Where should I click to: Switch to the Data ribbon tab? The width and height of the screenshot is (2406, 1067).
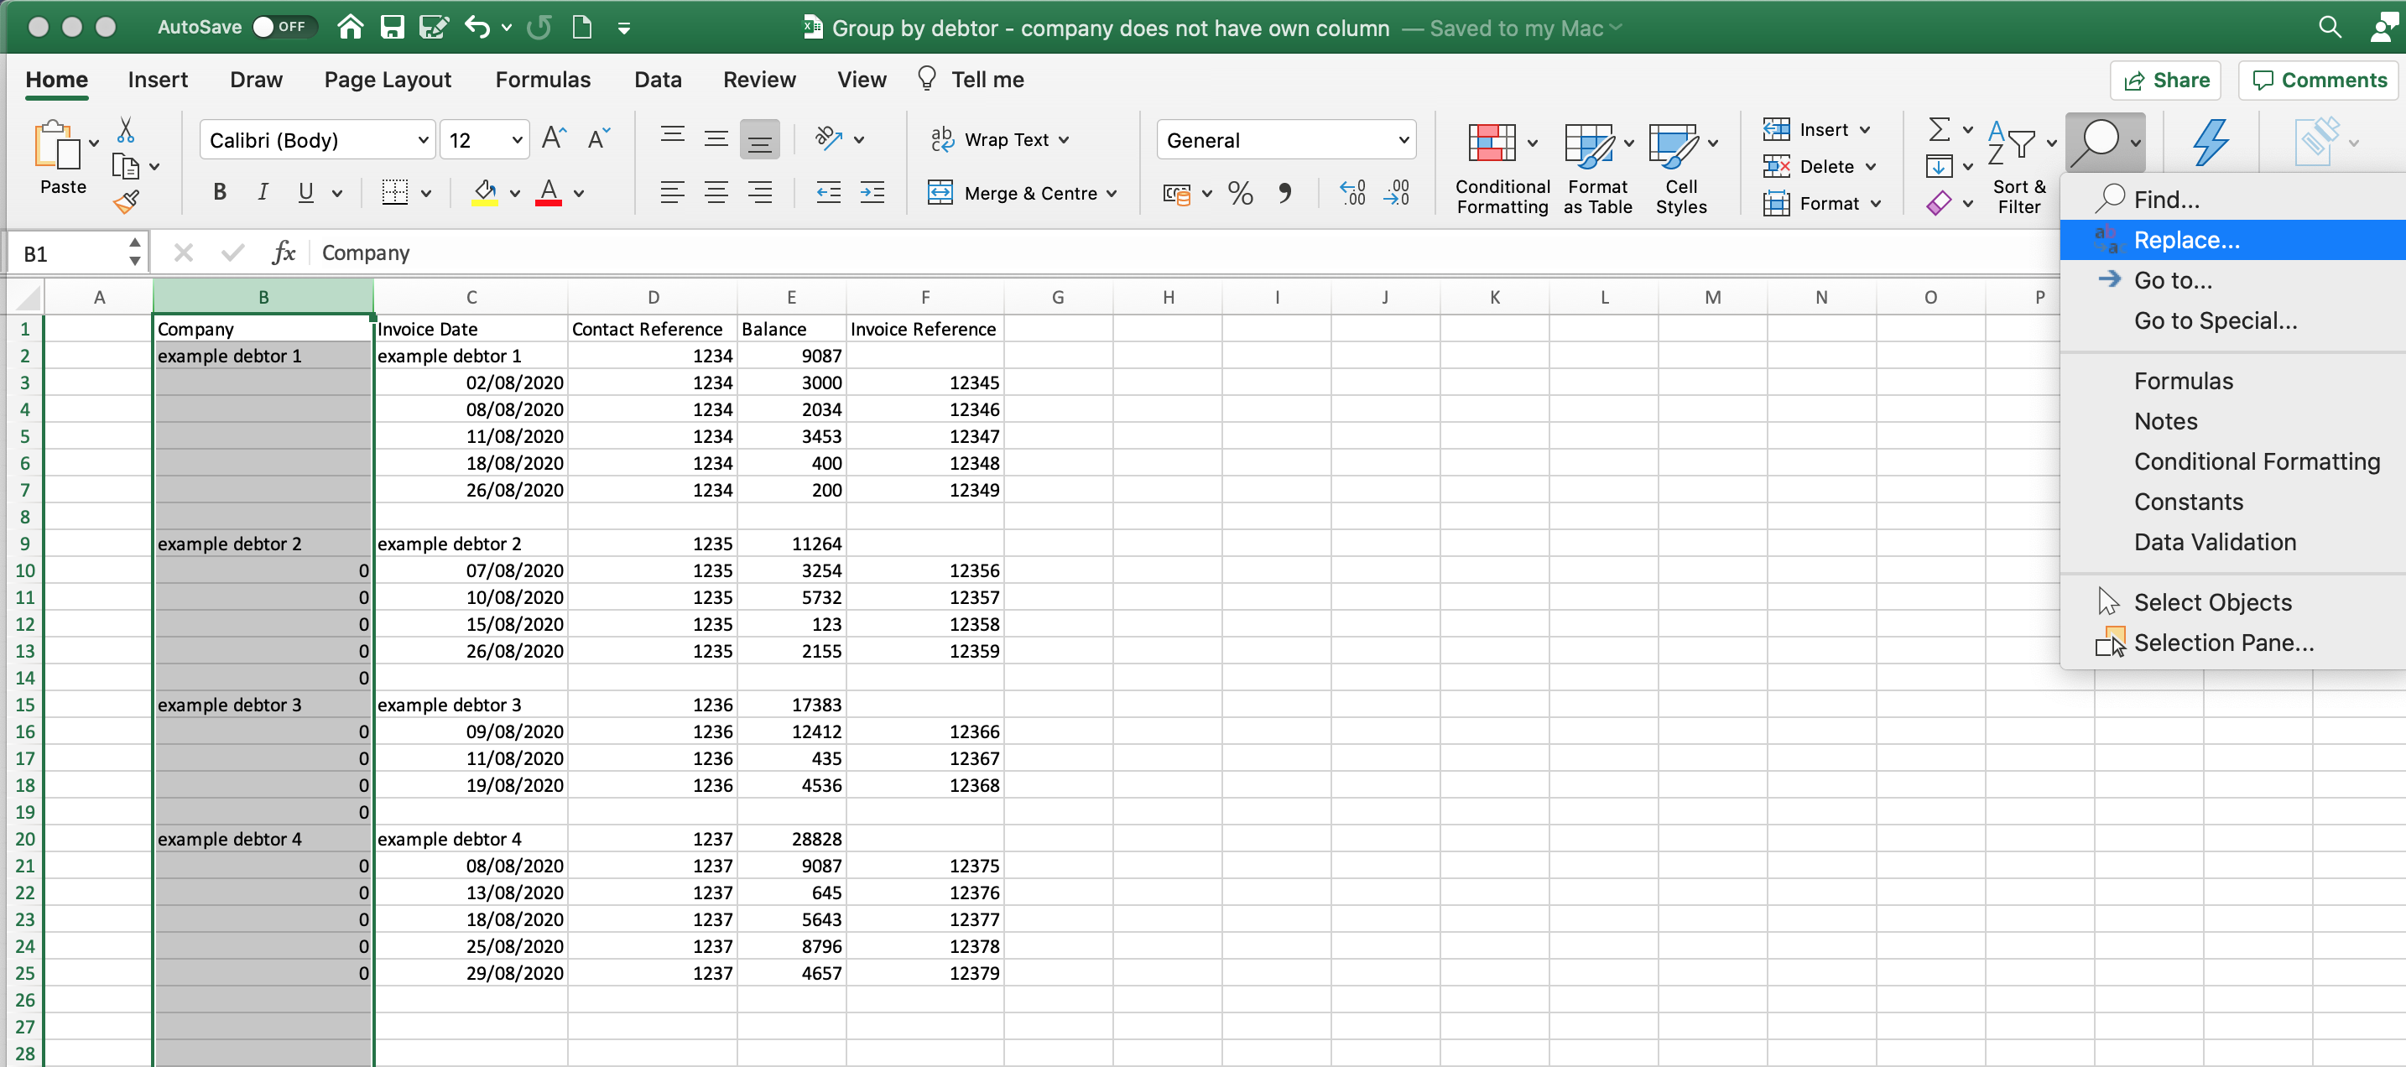pos(658,81)
